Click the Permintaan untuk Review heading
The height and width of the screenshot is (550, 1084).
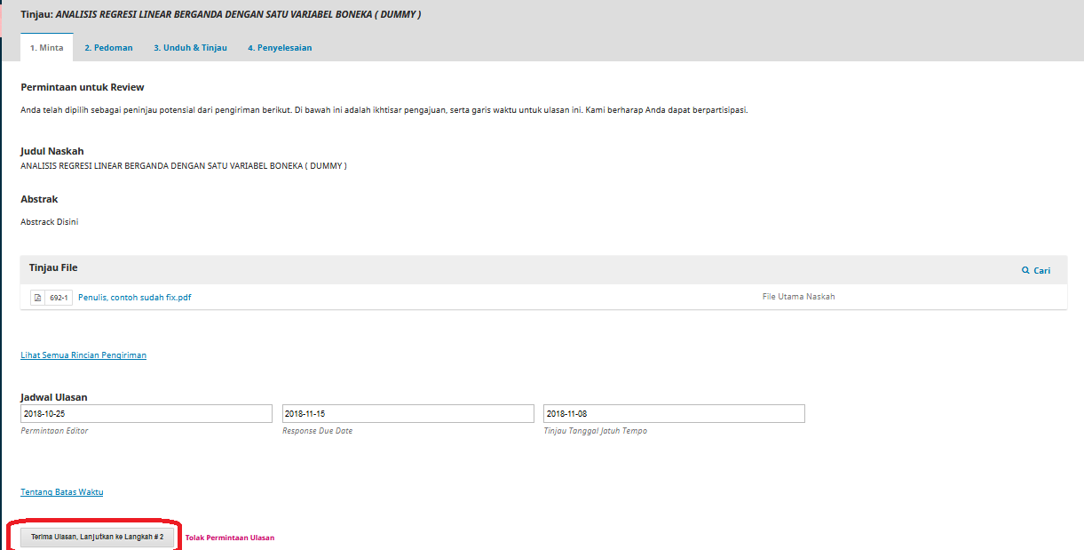pyautogui.click(x=83, y=87)
